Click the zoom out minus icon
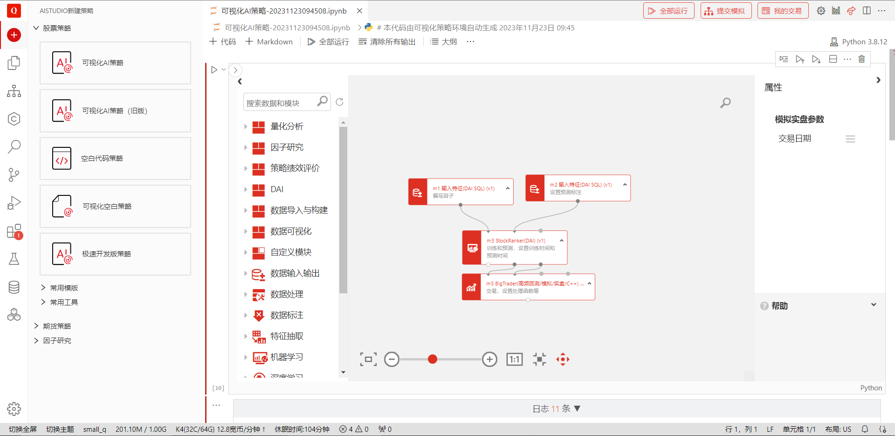 [392, 359]
